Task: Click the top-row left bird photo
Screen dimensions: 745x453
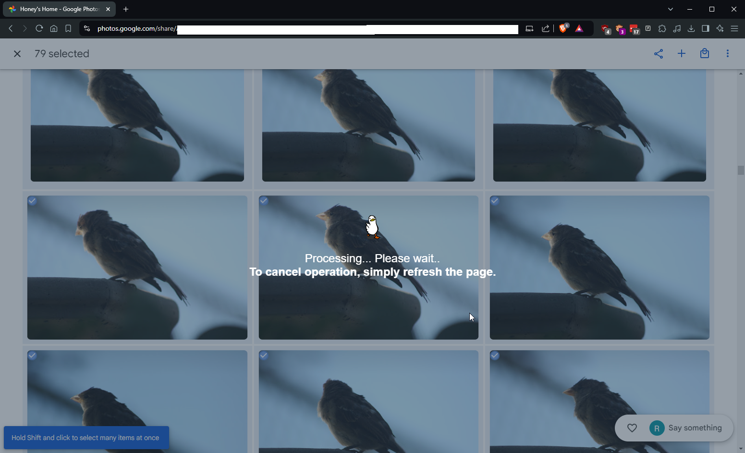Action: tap(137, 125)
